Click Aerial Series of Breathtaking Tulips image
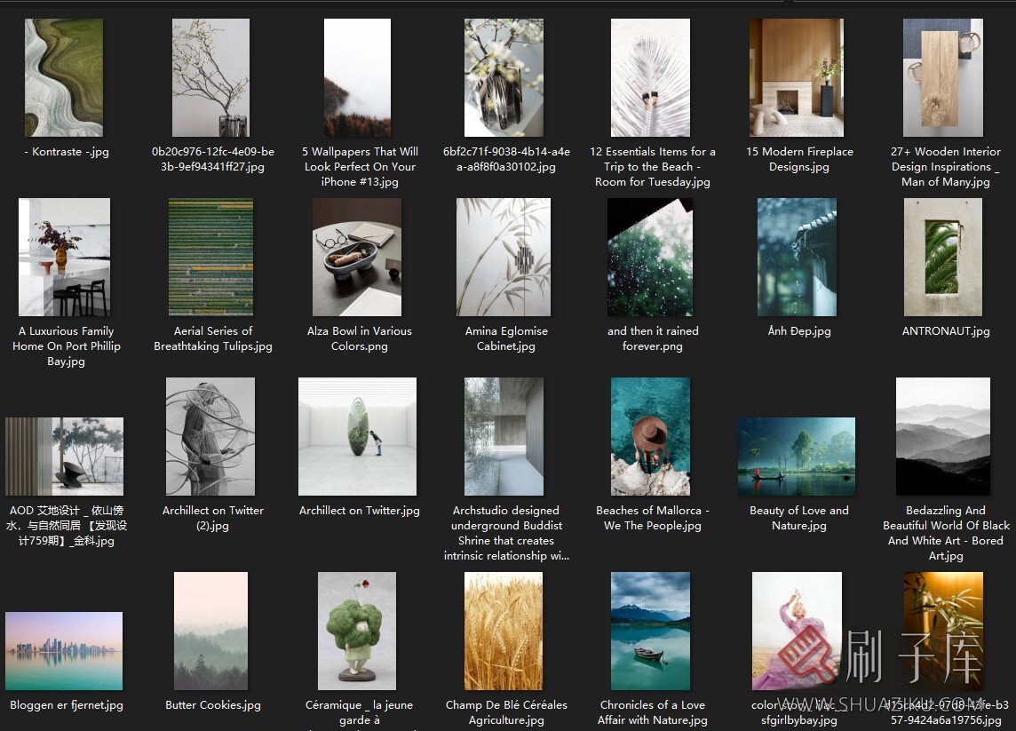1016x731 pixels. 210,258
